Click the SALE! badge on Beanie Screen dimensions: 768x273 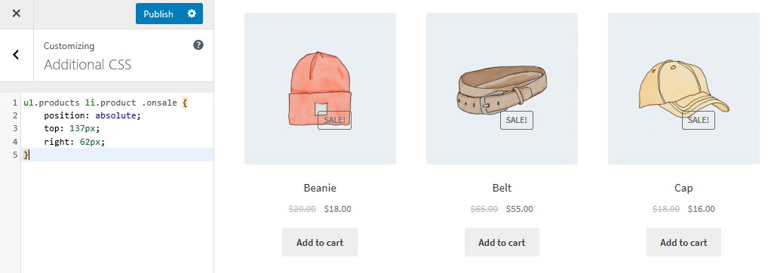[334, 120]
